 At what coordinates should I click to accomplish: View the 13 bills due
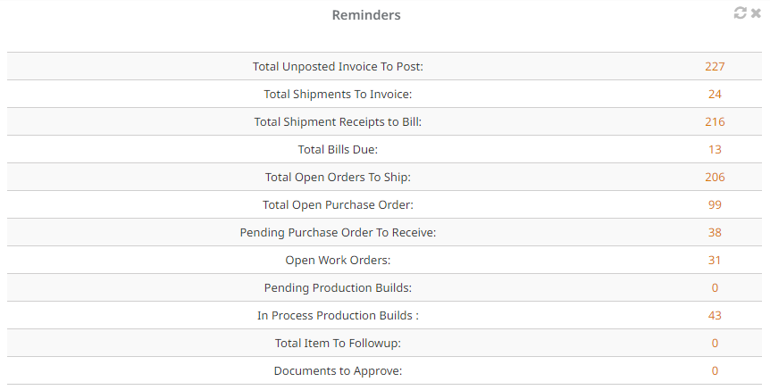click(715, 149)
